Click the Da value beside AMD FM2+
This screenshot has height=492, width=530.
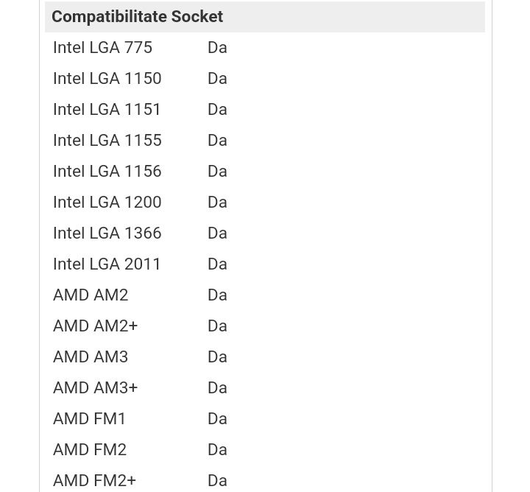coord(217,480)
